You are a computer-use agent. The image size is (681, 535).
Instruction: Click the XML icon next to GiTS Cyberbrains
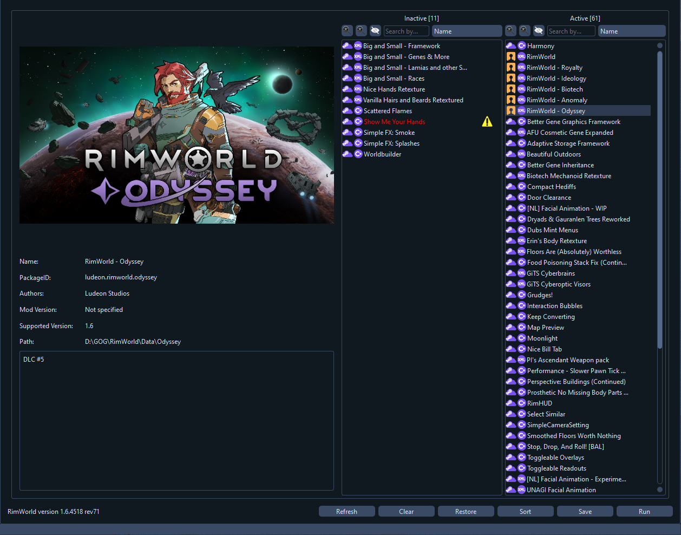522,273
